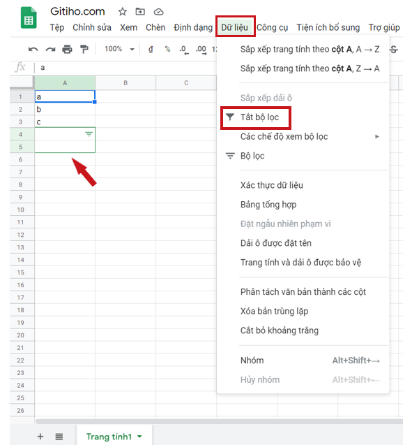412x445 pixels.
Task: Click the Dữ liệu menu
Action: [235, 27]
